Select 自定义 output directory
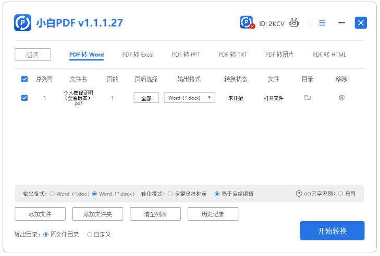This screenshot has width=380, height=256. point(90,235)
